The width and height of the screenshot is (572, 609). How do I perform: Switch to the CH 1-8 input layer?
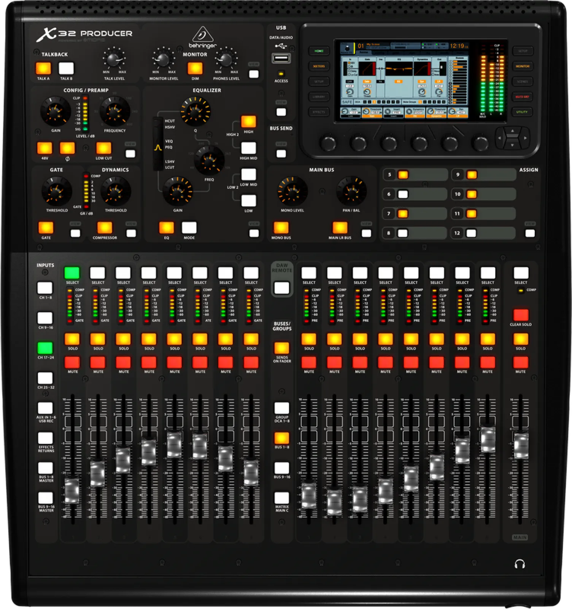[45, 288]
